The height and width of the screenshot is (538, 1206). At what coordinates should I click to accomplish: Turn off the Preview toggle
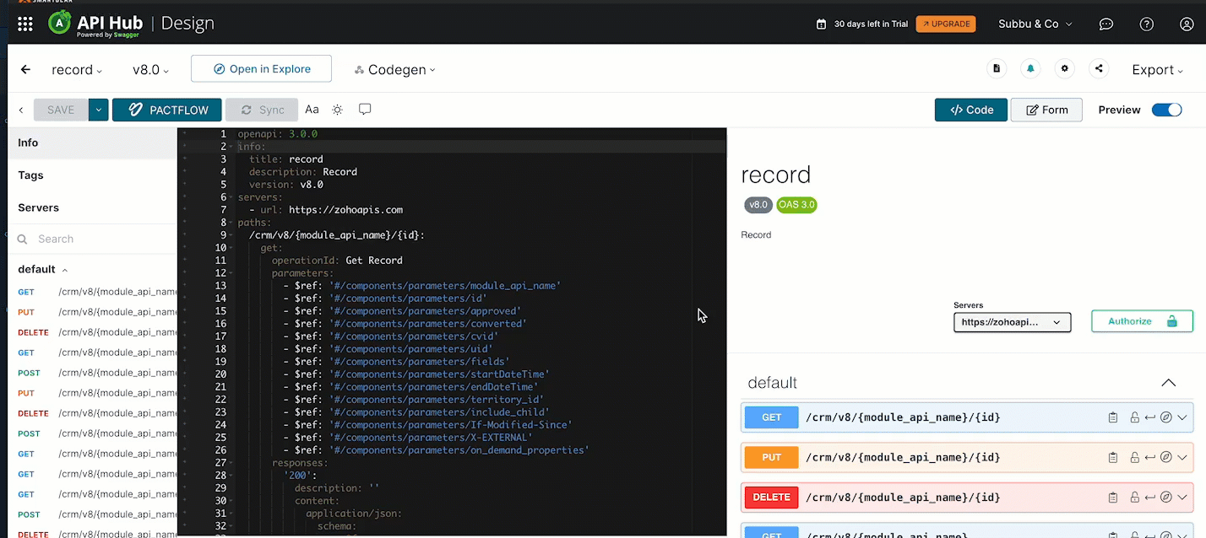tap(1166, 110)
